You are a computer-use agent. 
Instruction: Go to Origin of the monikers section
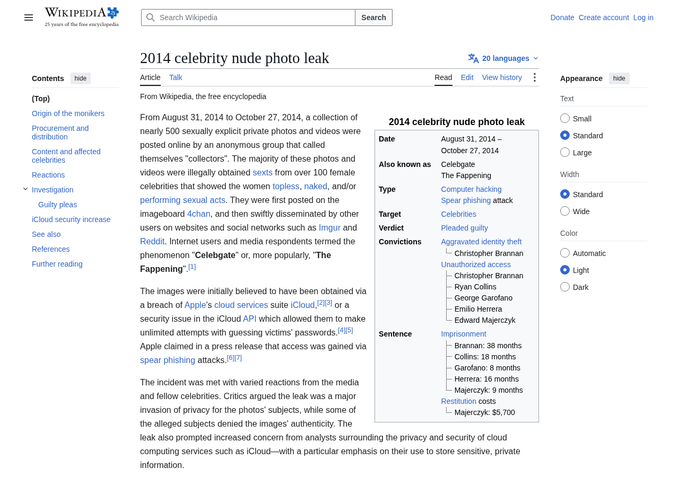pyautogui.click(x=68, y=113)
